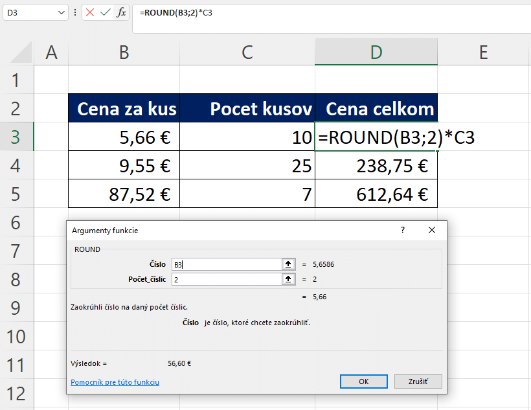
Task: Select cell with price 87,52 €
Action: tap(124, 194)
